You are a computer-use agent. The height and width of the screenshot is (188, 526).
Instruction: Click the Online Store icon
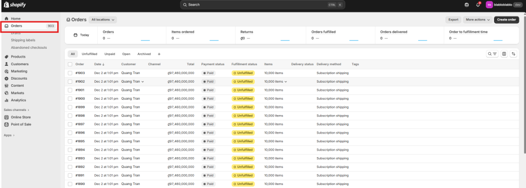(6, 117)
